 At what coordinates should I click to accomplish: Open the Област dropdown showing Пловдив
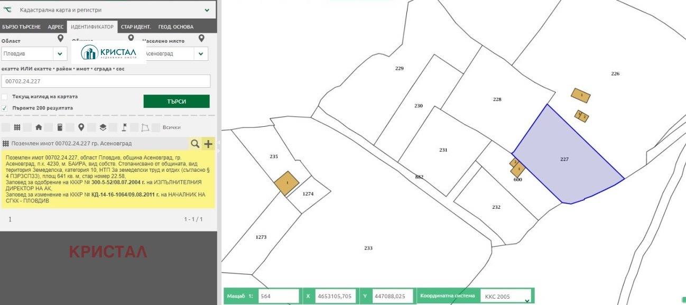pyautogui.click(x=60, y=53)
